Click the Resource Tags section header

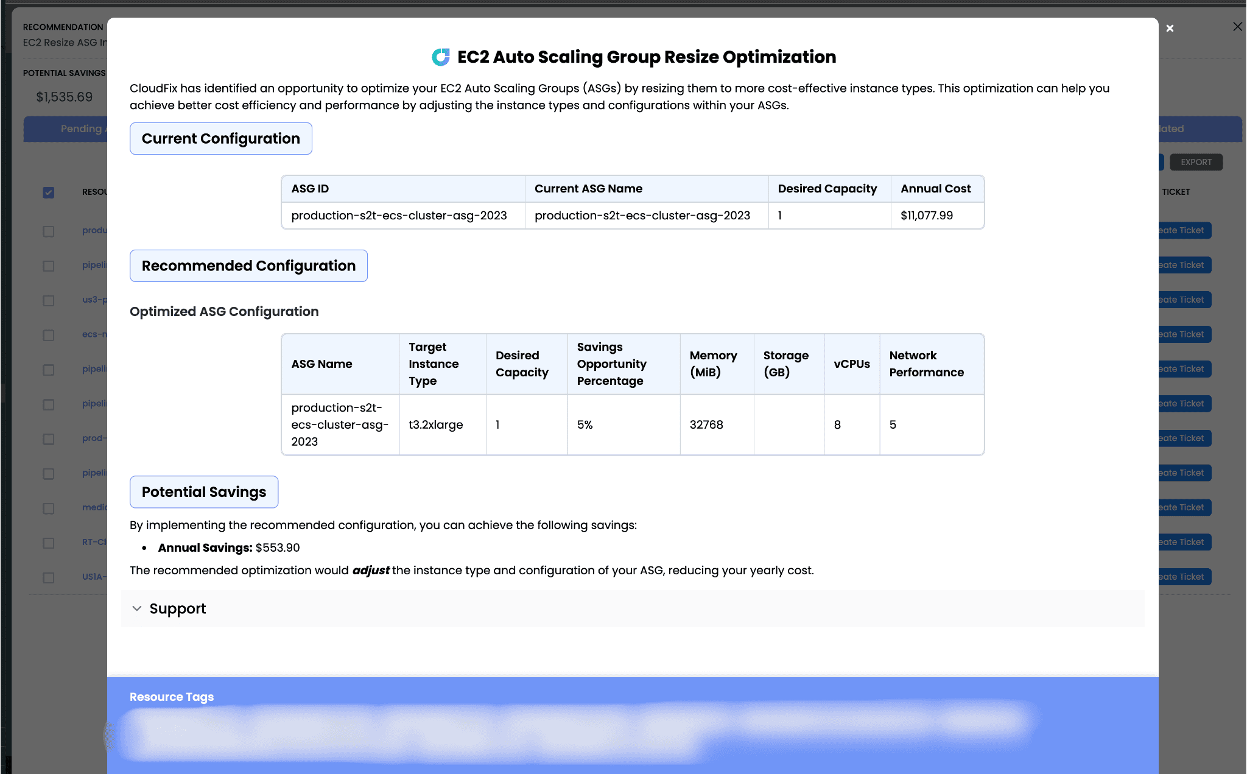coord(172,697)
